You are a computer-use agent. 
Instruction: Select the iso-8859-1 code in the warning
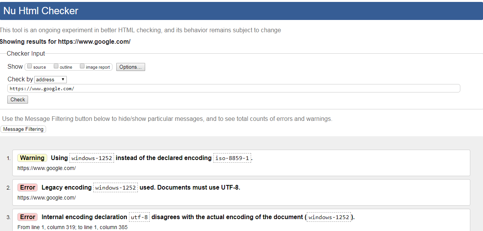click(232, 158)
